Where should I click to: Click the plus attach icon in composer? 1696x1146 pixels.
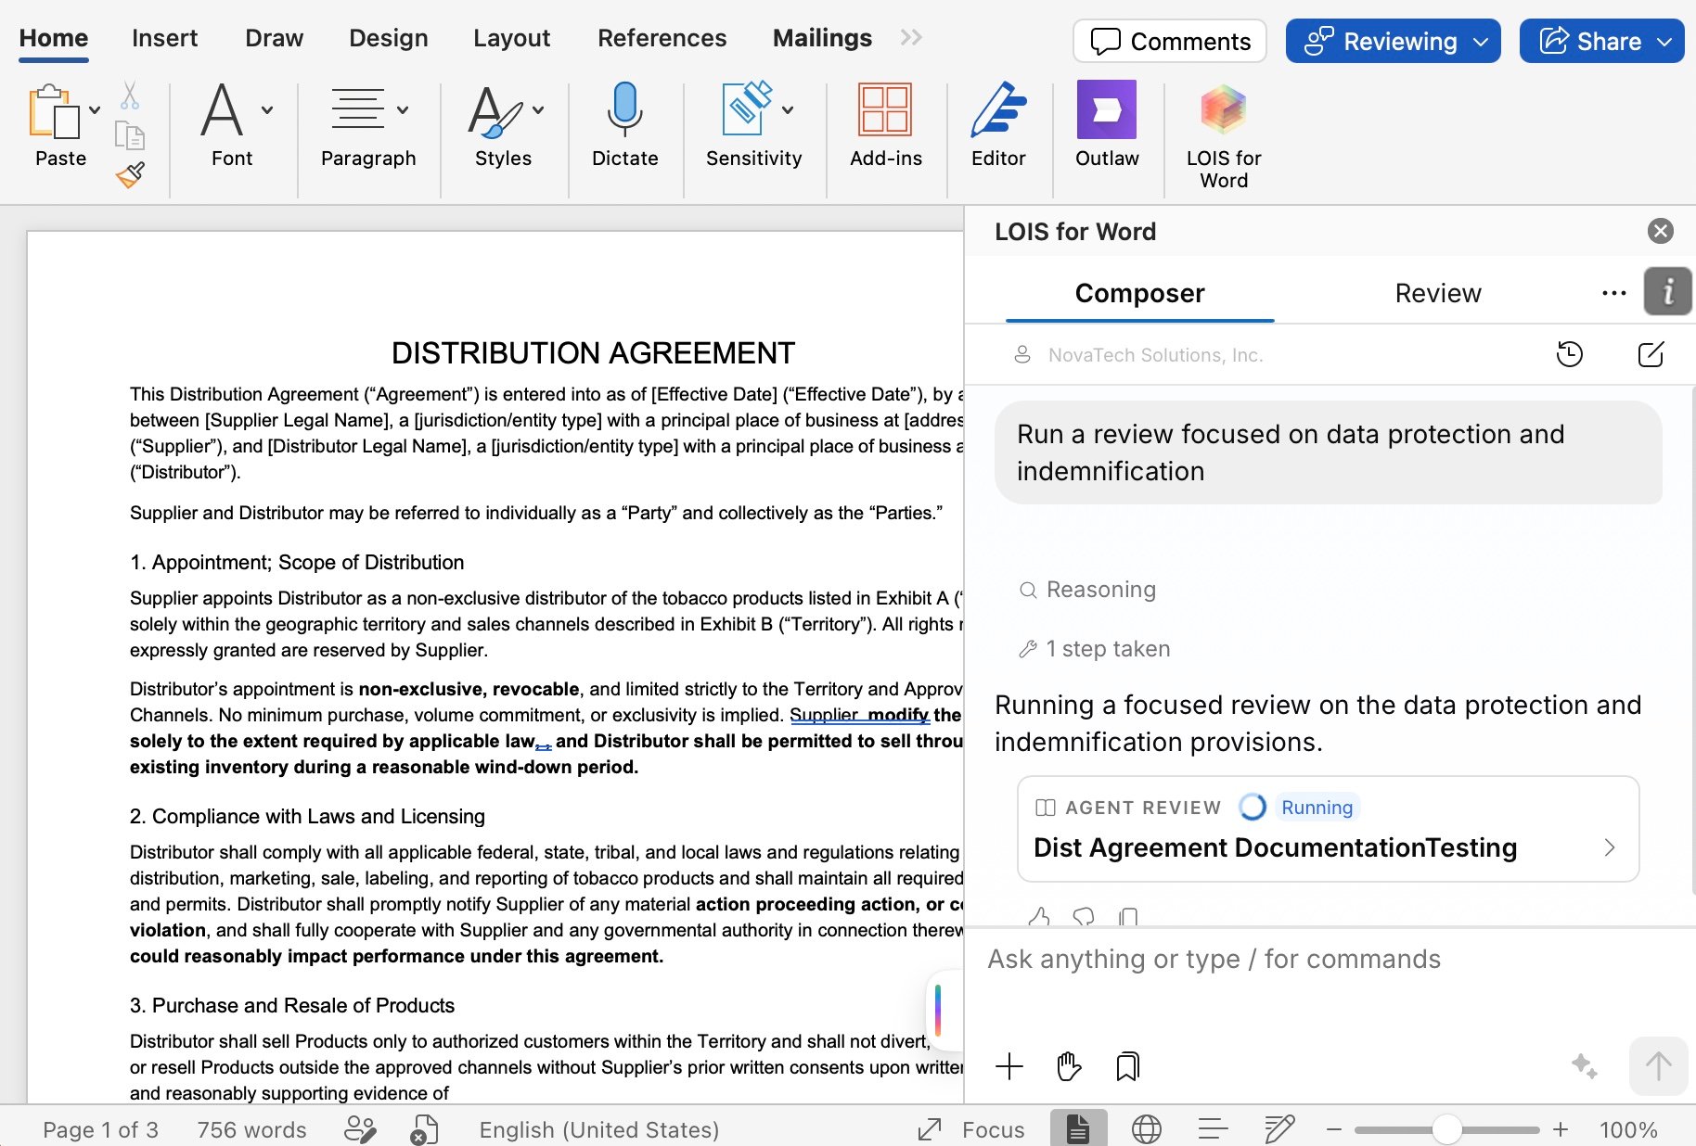(1009, 1066)
